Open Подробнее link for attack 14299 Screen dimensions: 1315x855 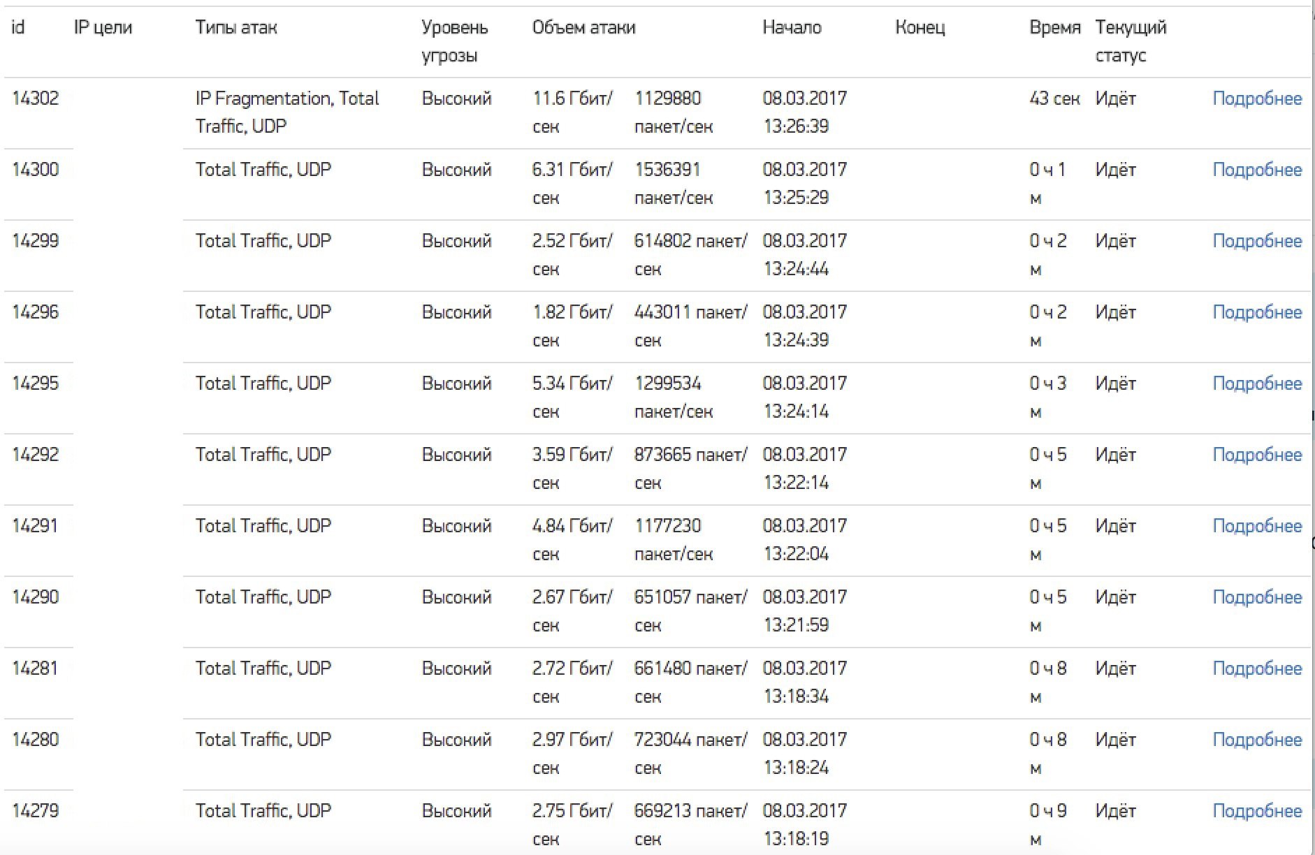(x=1257, y=241)
